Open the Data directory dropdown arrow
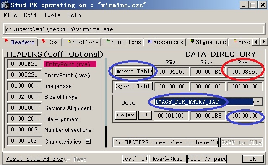 point(258,102)
